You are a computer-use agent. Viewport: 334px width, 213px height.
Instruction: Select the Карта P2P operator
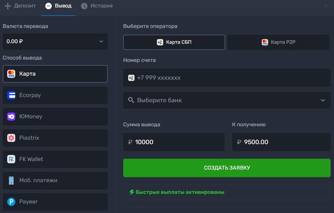pyautogui.click(x=278, y=42)
